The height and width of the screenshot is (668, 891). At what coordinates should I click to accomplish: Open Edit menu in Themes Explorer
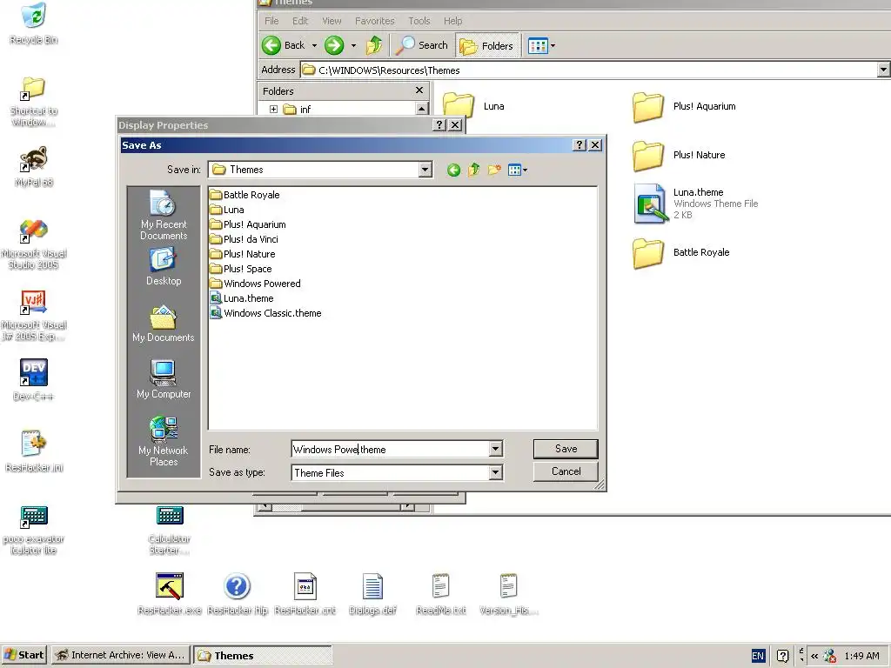pos(300,21)
